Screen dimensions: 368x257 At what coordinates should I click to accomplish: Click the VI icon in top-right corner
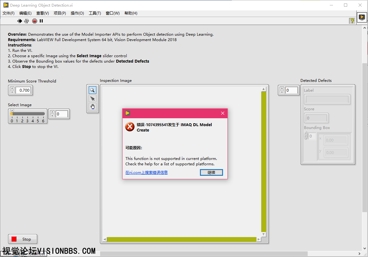point(362,17)
